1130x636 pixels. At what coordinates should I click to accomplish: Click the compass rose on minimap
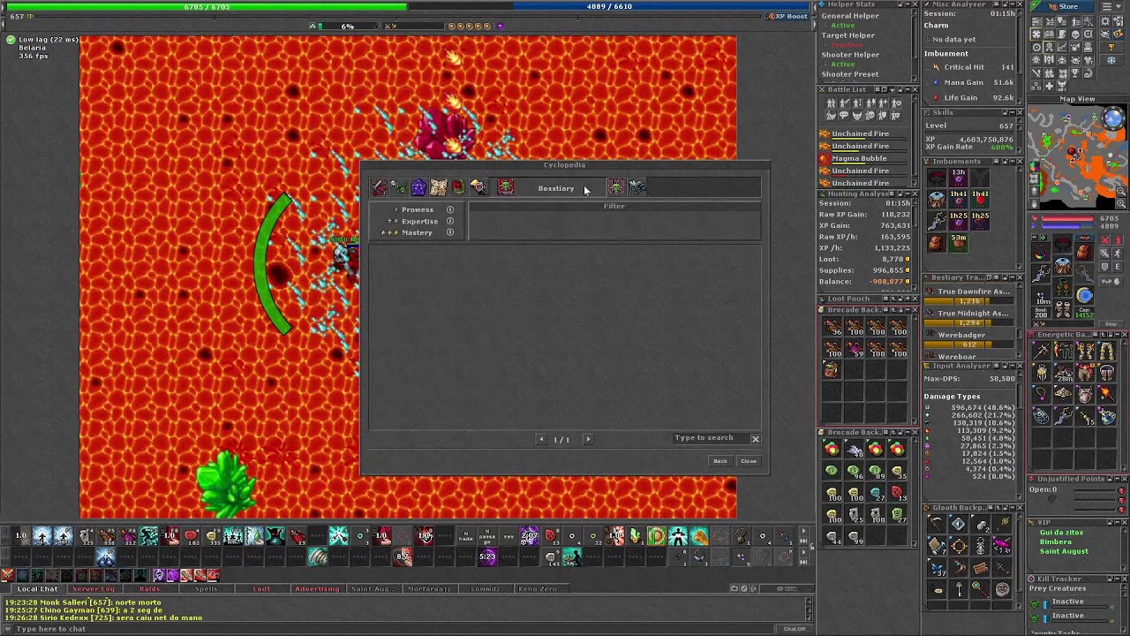1114,119
